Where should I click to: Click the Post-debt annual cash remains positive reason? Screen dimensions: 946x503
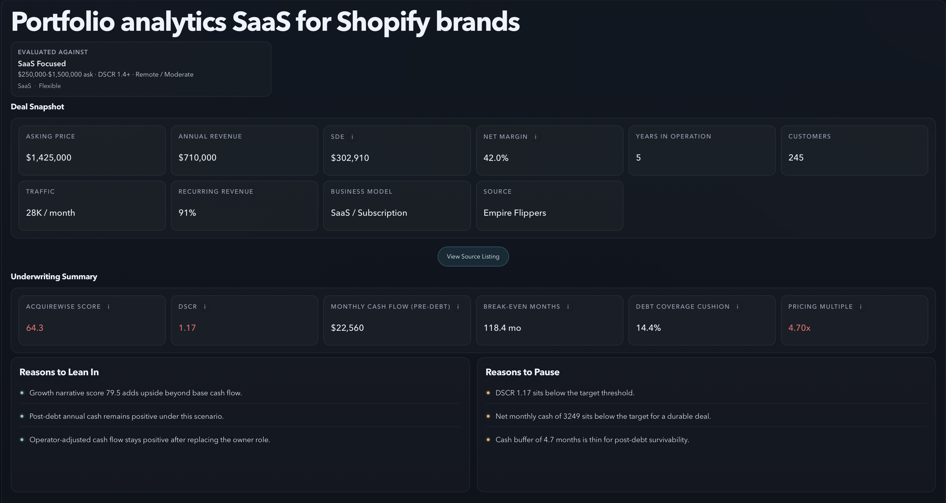pos(126,416)
